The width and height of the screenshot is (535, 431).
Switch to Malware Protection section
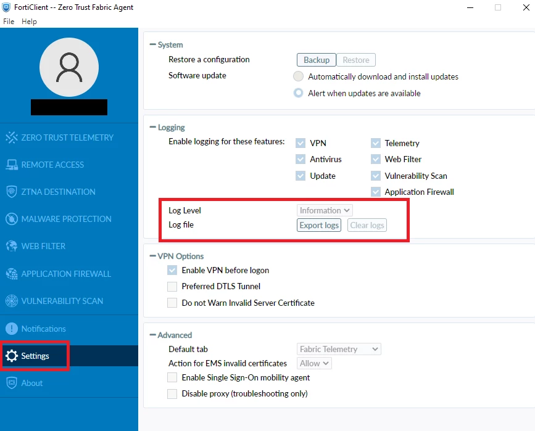pyautogui.click(x=69, y=219)
